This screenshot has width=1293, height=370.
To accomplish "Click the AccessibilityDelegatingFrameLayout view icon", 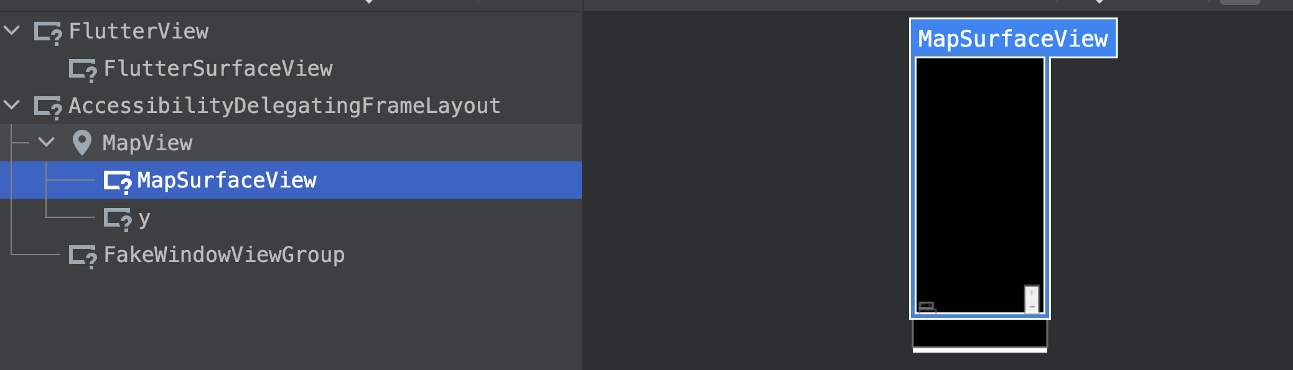I will coord(48,107).
